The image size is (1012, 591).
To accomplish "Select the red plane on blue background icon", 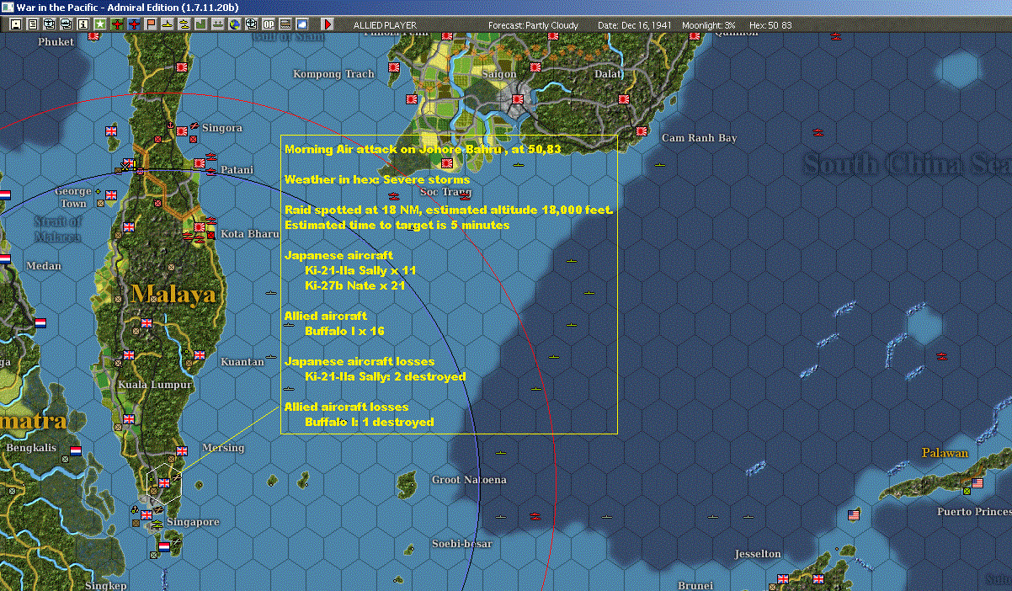I will 134,24.
